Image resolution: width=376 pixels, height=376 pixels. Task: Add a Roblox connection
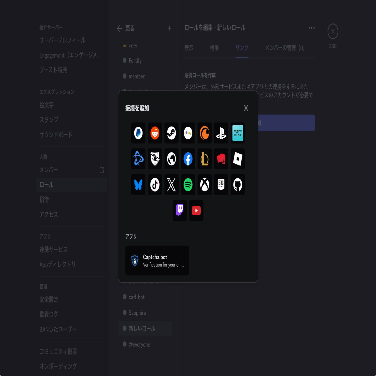(x=238, y=159)
